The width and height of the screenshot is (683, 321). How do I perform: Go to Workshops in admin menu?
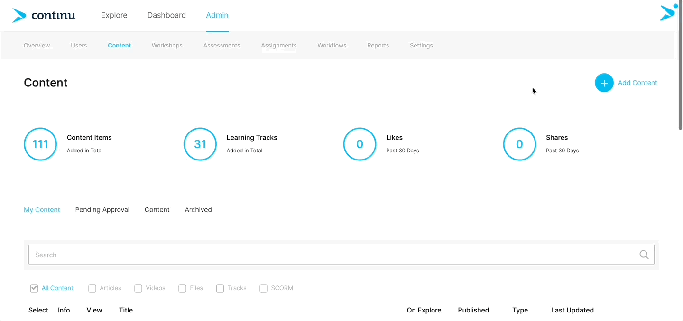point(167,46)
